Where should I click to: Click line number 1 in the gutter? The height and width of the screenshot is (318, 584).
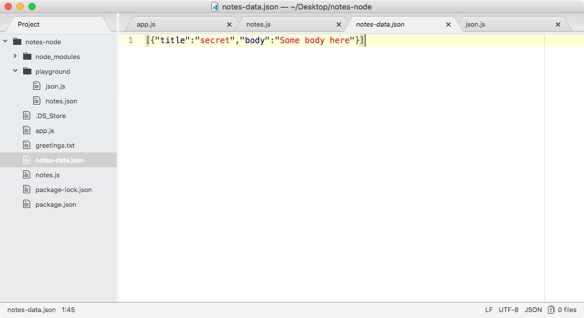tap(131, 40)
